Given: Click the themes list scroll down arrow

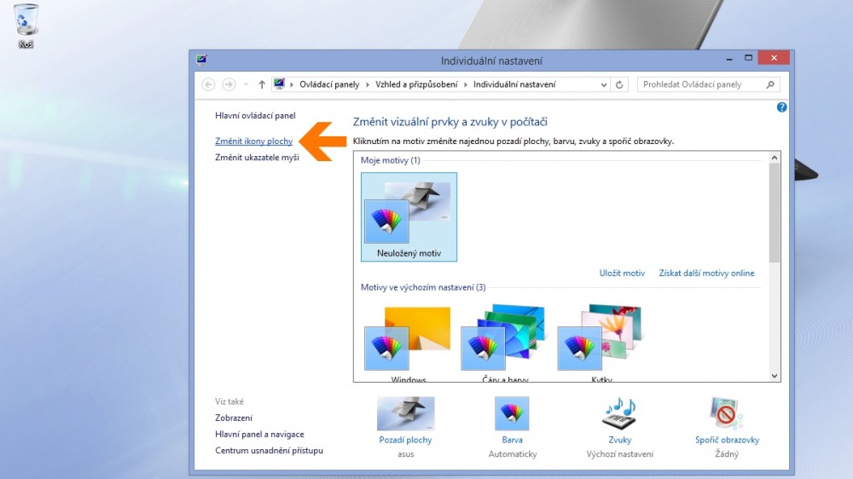Looking at the screenshot, I should pos(775,375).
